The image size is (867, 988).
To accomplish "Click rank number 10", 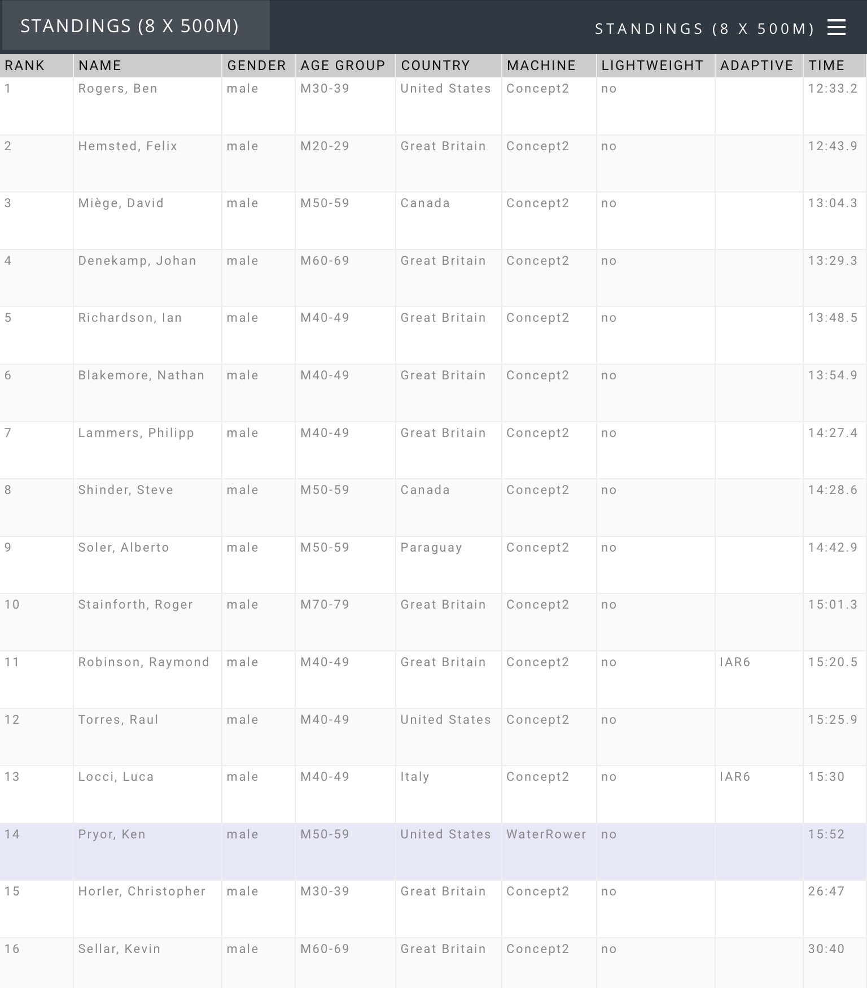I will [x=12, y=605].
